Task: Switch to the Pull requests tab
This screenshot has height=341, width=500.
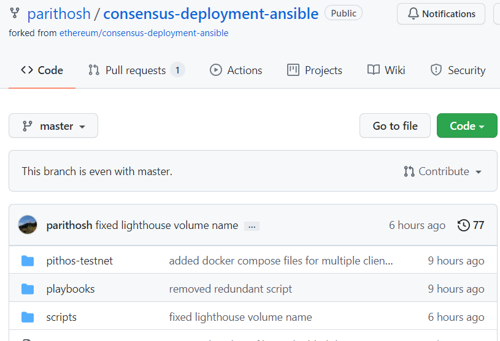Action: click(x=136, y=70)
